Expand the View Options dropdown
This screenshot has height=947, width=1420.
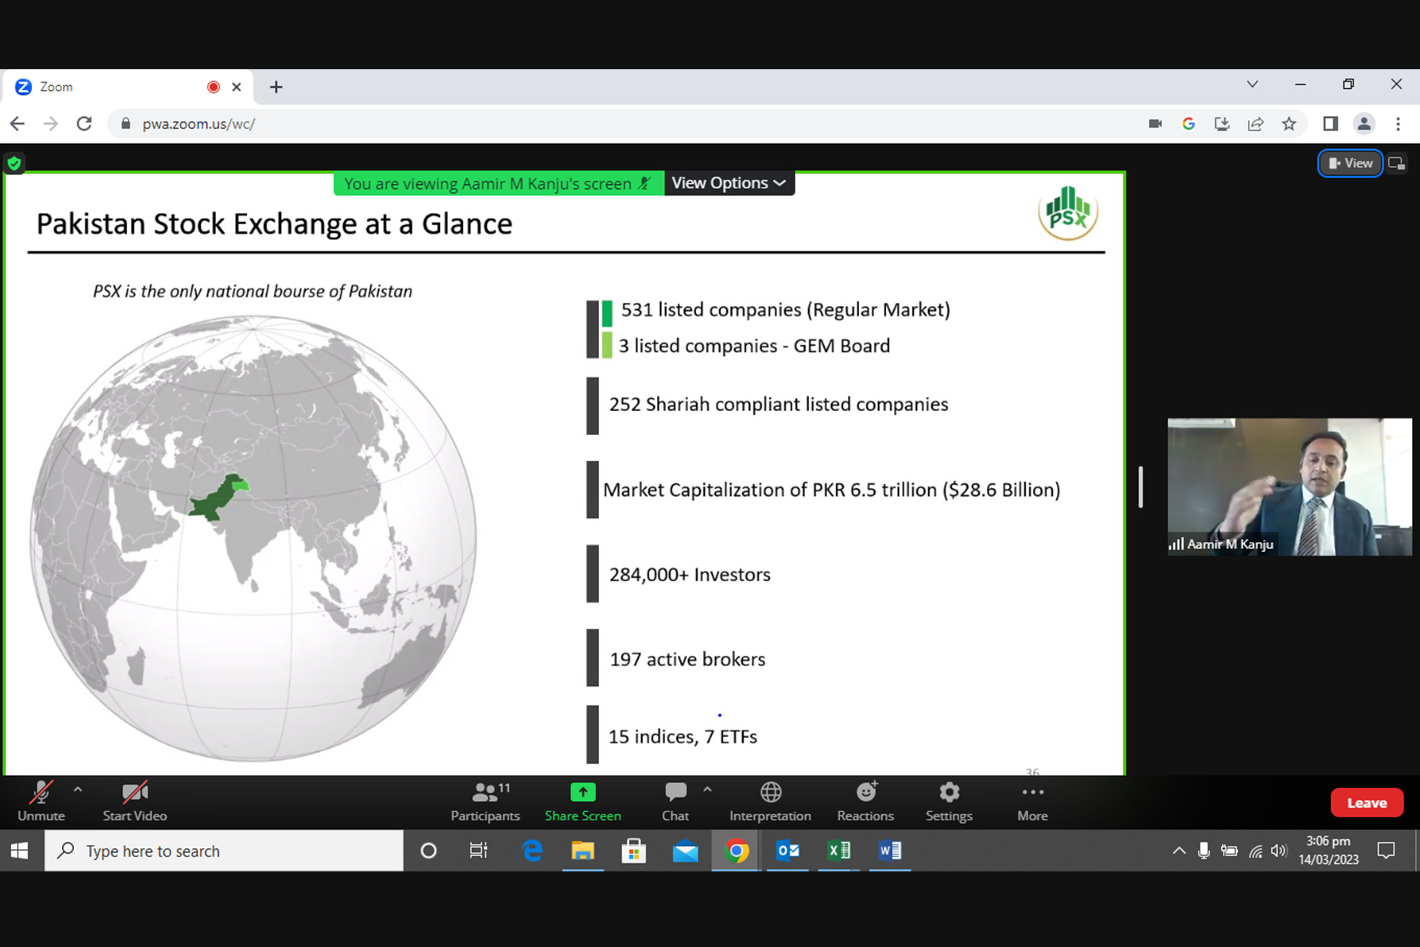click(729, 183)
